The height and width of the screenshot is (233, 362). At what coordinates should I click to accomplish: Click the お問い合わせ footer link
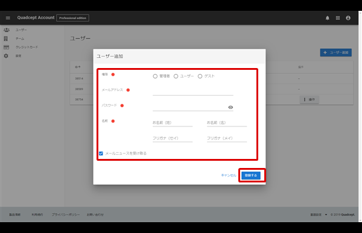pos(95,214)
